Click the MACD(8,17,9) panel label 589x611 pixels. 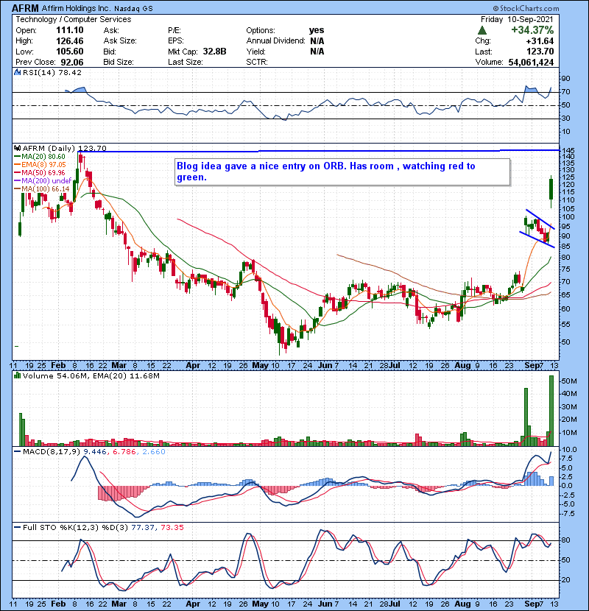(52, 452)
